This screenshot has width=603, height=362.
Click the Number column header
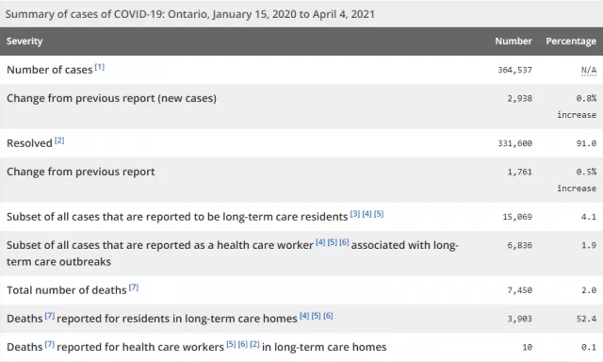[513, 41]
